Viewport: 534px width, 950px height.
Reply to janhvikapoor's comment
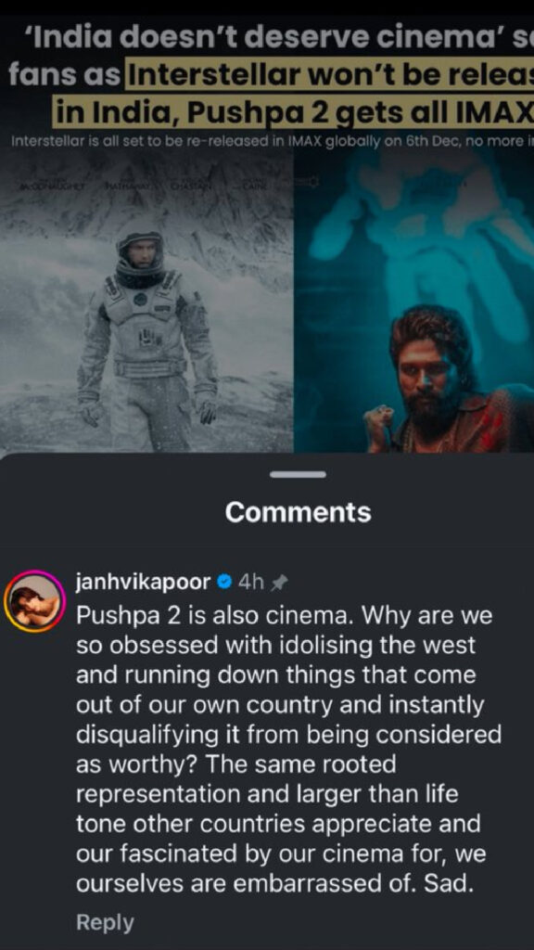point(105,923)
